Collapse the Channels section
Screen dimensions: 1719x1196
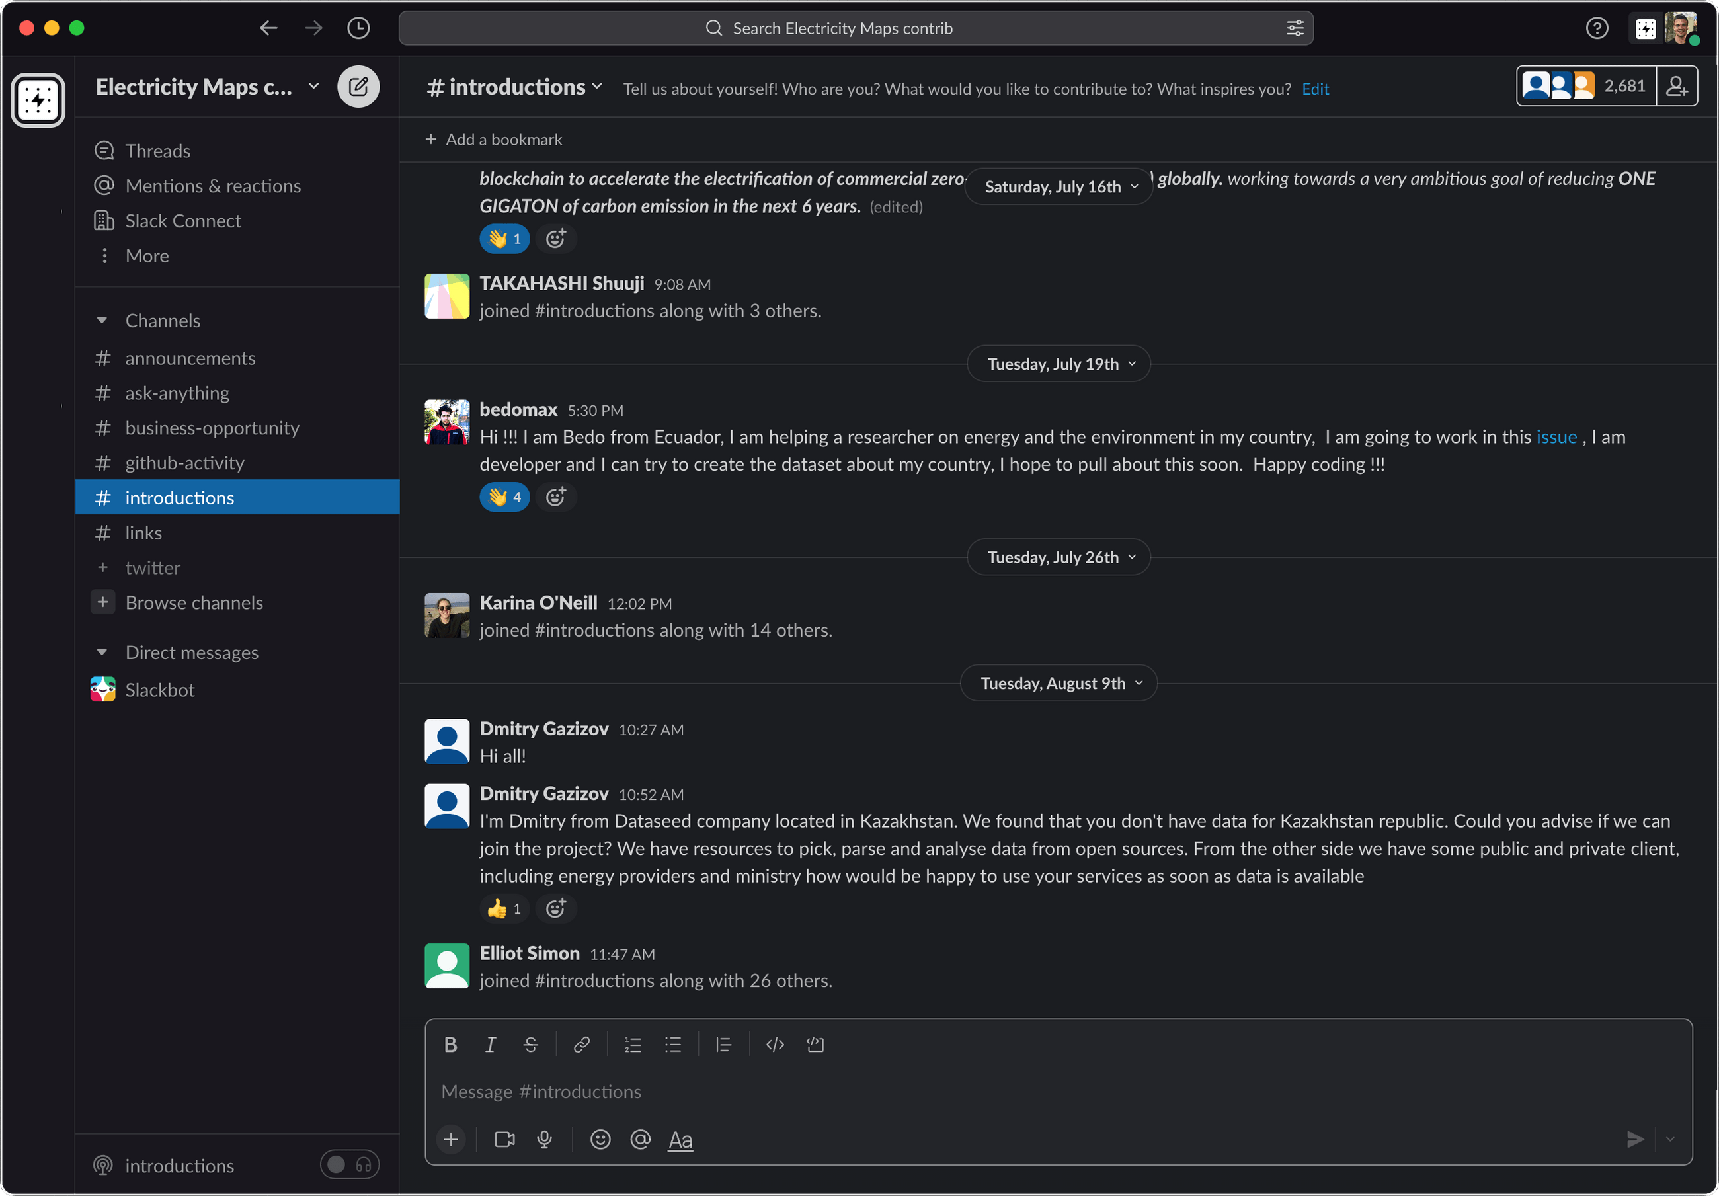[x=102, y=321]
